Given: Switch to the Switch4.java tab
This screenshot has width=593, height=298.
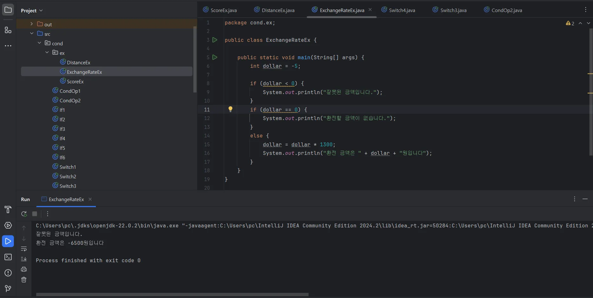Looking at the screenshot, I should (x=398, y=10).
